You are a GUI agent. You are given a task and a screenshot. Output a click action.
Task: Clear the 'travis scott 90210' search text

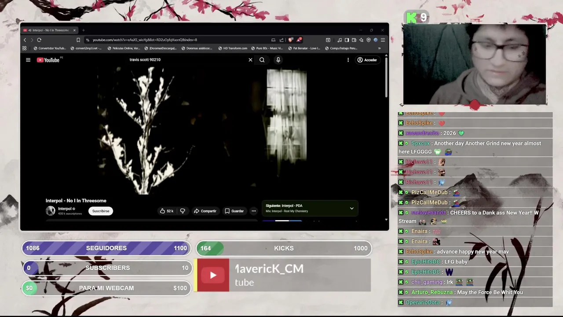(250, 60)
